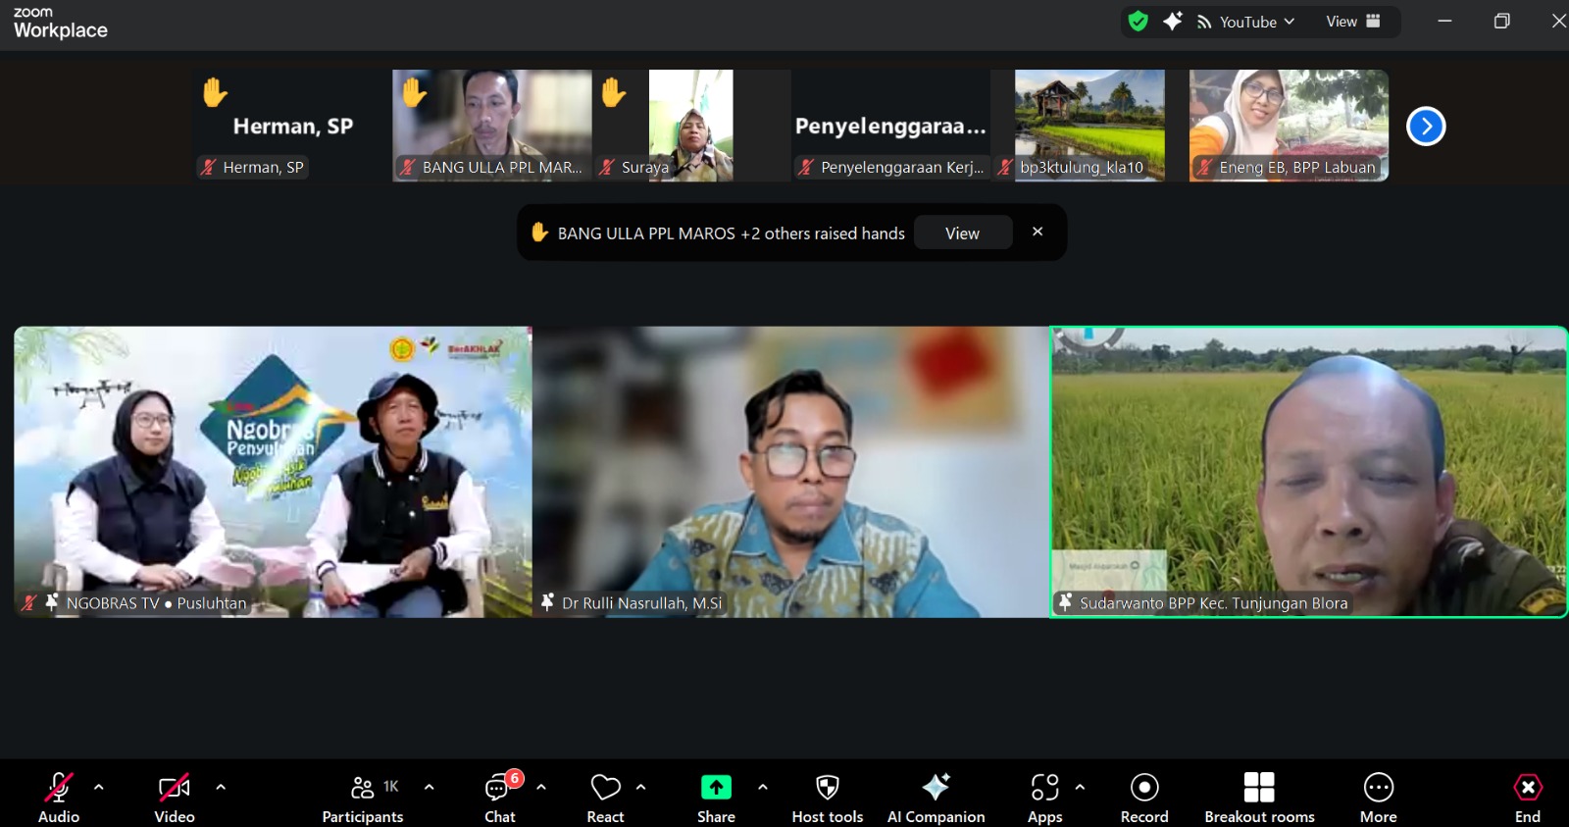The height and width of the screenshot is (827, 1569).
Task: Open React heart menu
Action: click(x=605, y=797)
